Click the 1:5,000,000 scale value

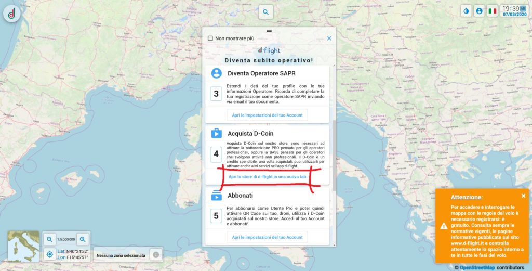(x=66, y=239)
